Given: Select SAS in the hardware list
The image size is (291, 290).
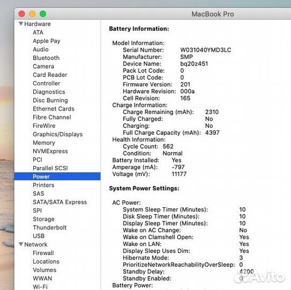Looking at the screenshot, I should click(39, 193).
